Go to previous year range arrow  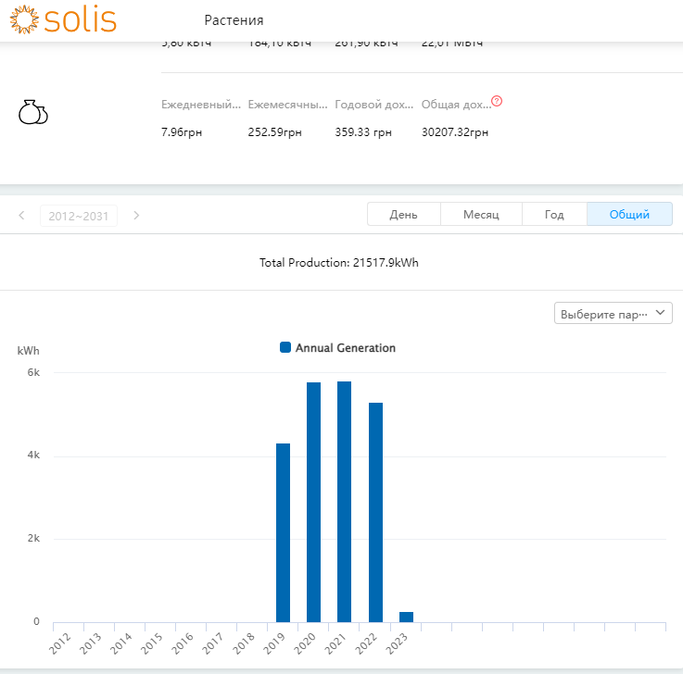pos(21,216)
